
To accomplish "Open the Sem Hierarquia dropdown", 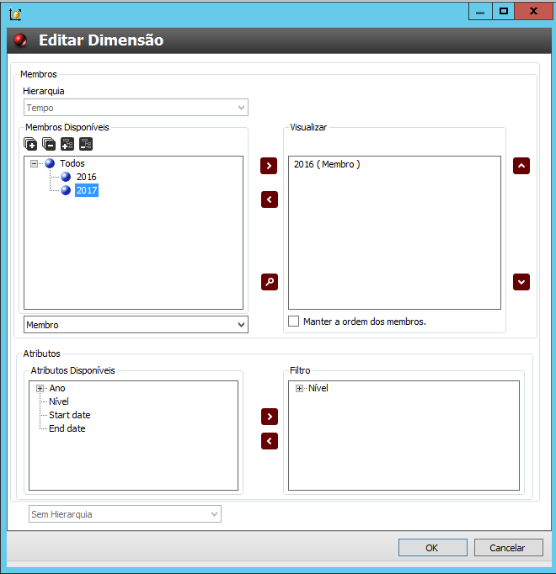I will [125, 514].
